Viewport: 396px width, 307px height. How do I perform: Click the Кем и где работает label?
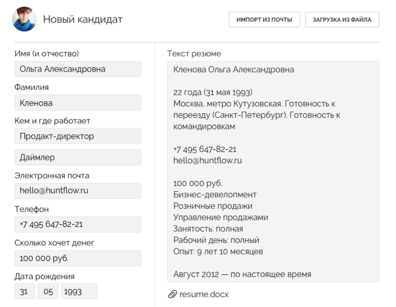pyautogui.click(x=52, y=121)
